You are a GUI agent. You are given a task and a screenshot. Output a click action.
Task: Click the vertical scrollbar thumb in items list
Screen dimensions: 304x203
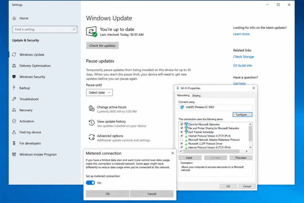tap(250, 134)
